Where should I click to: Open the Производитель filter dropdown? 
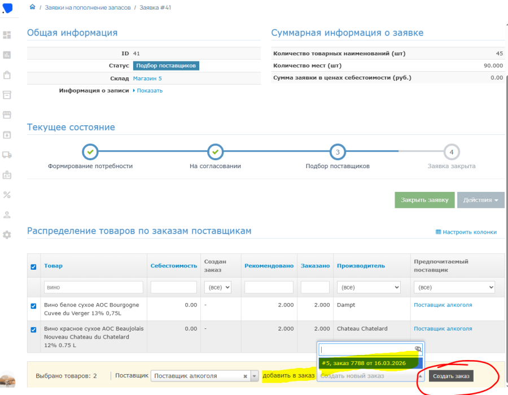[369, 287]
